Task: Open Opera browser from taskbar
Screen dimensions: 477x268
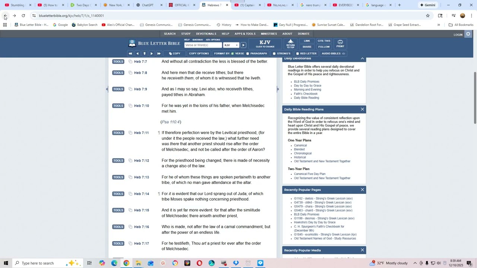Action: [199, 263]
